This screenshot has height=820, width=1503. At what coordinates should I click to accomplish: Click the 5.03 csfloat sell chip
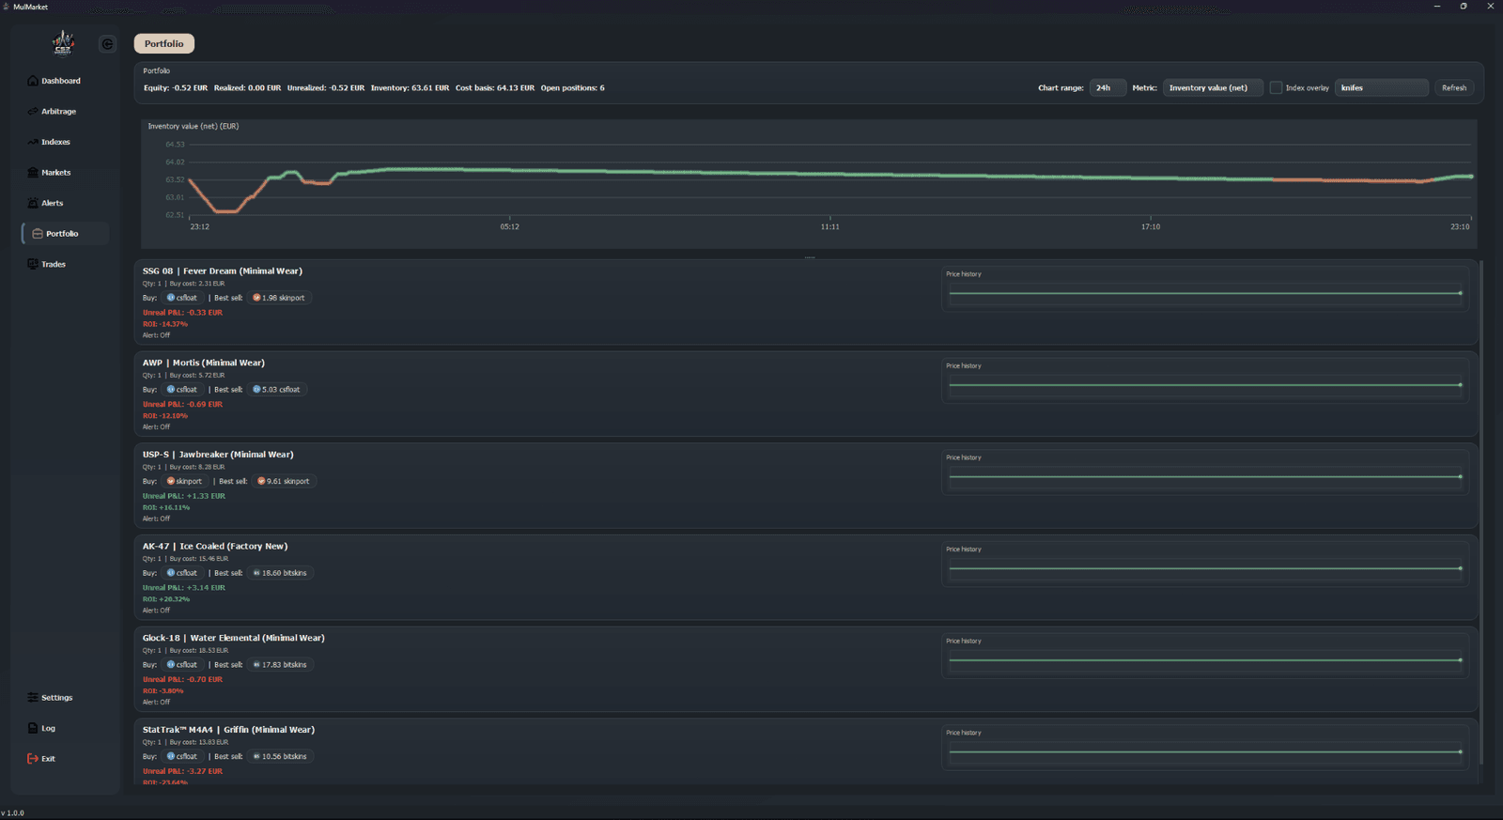coord(277,390)
